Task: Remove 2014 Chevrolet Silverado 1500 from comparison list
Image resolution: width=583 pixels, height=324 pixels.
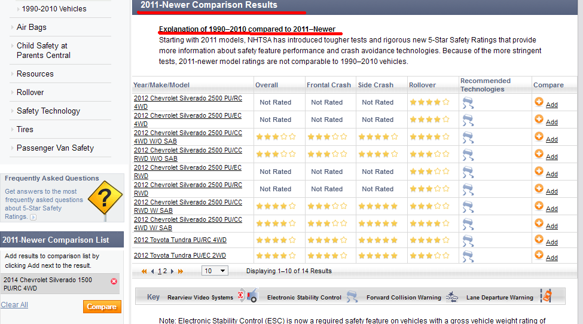Action: 114,281
